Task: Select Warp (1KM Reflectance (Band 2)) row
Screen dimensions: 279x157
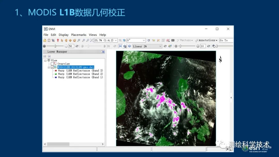Action: pyautogui.click(x=80, y=74)
